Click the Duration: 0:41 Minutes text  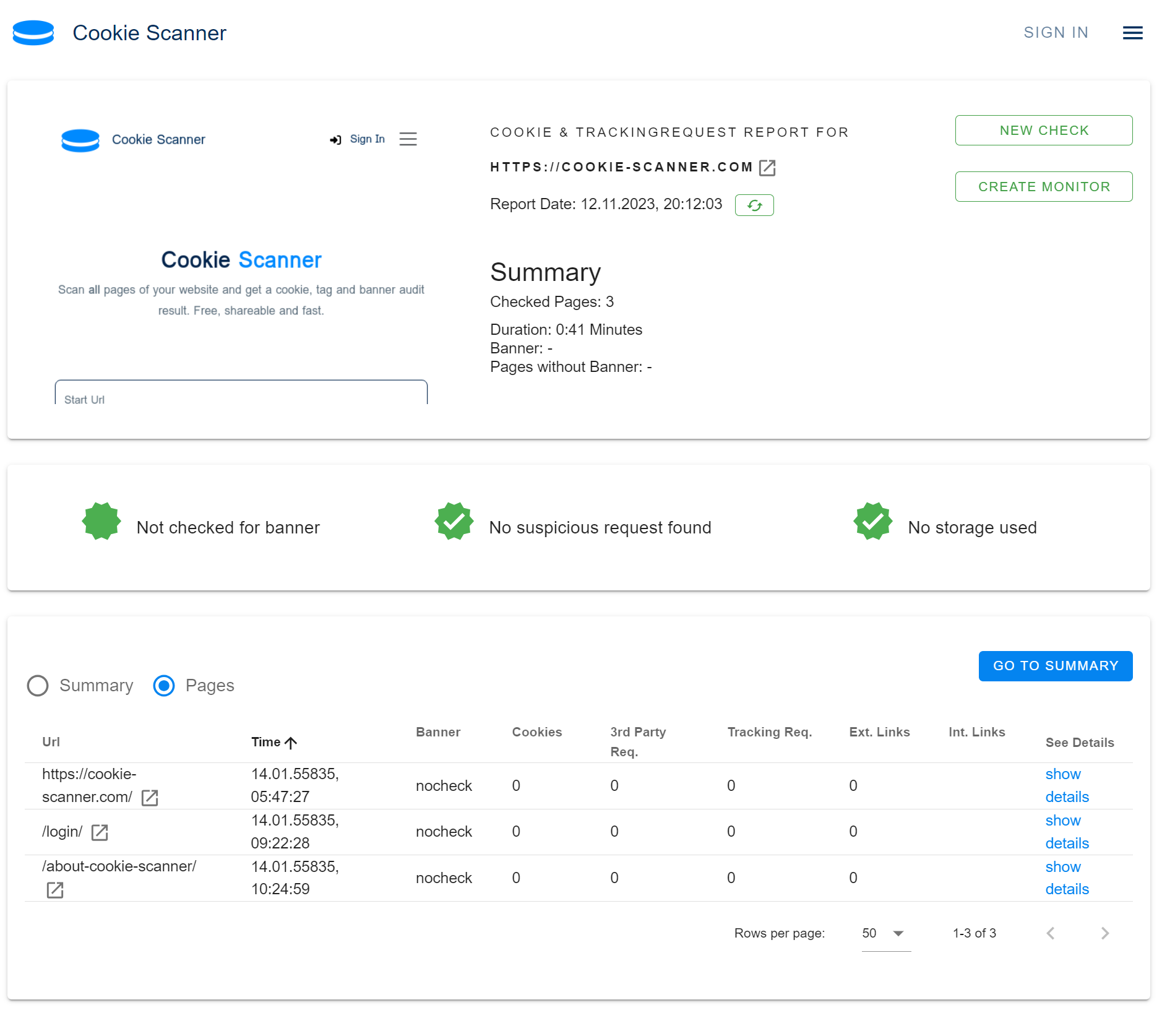566,330
